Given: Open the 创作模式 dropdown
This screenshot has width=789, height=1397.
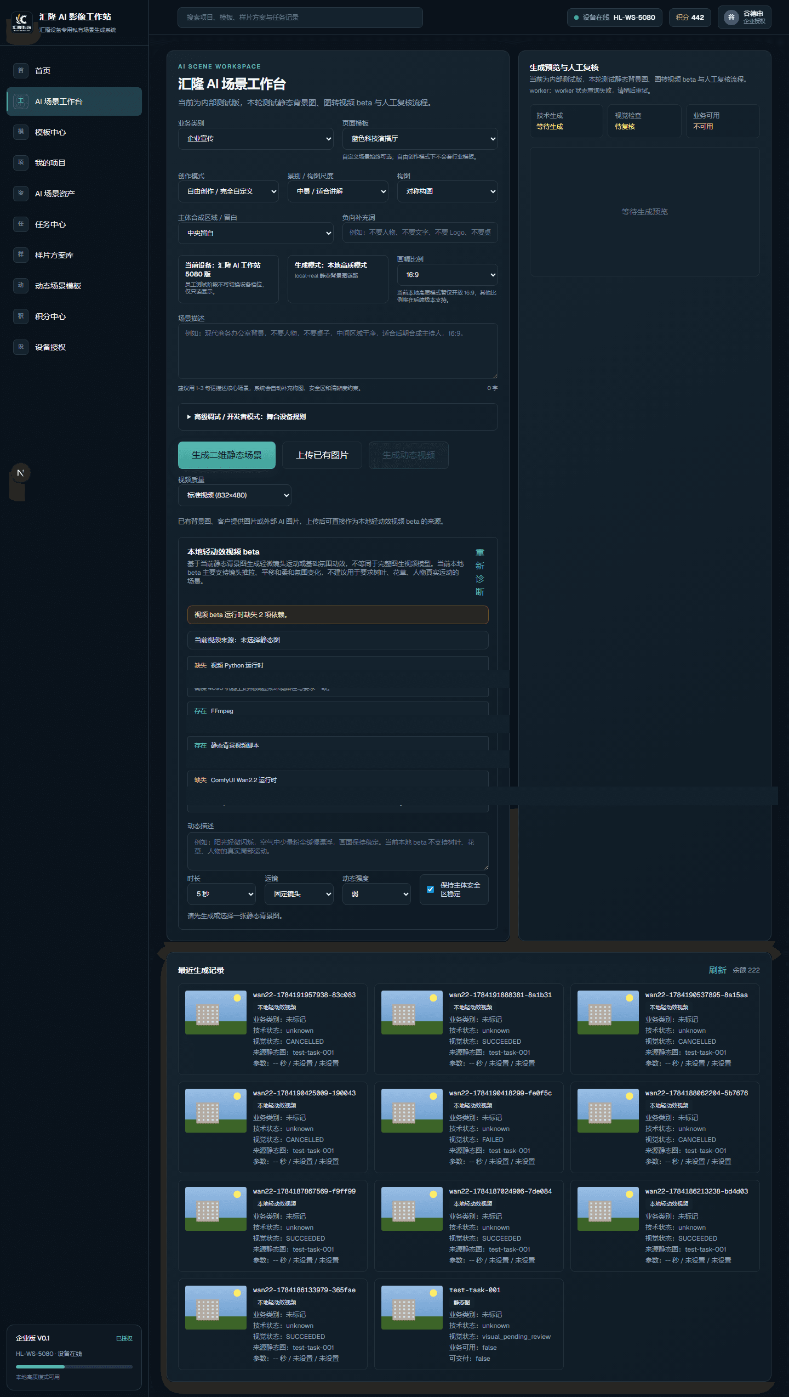Looking at the screenshot, I should pos(228,191).
